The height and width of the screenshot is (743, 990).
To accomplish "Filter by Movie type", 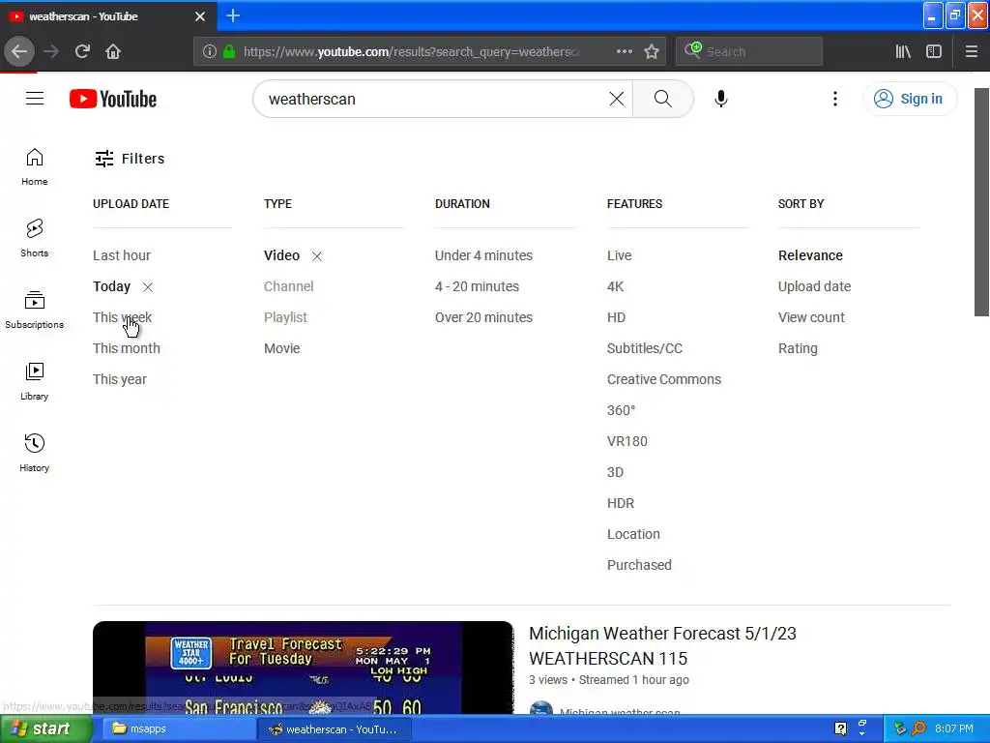I will (x=281, y=348).
